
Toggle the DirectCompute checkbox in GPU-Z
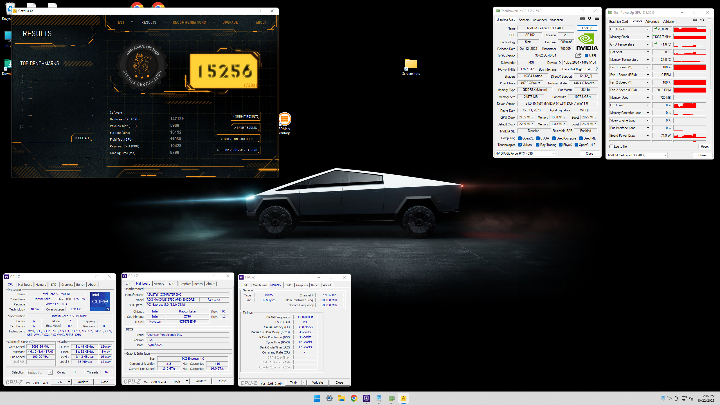tap(554, 138)
